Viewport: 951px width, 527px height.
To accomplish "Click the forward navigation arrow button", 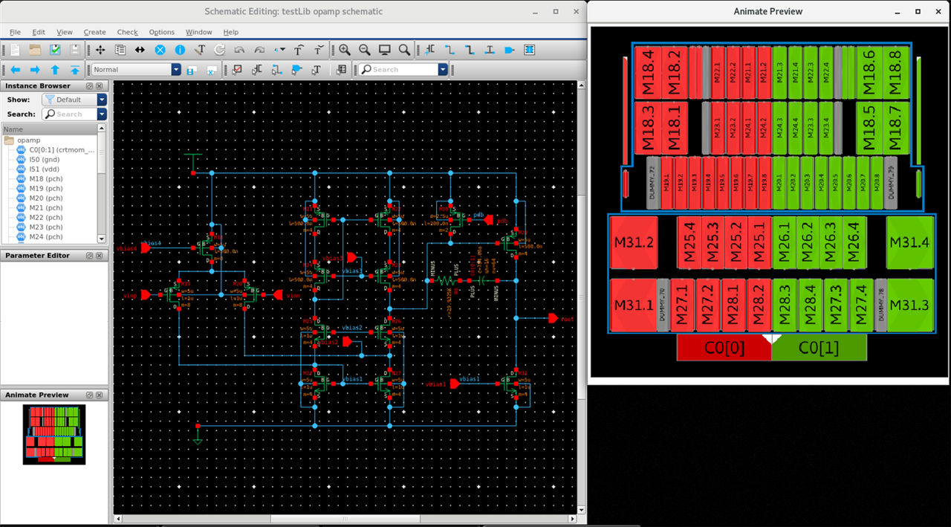I will coord(34,69).
